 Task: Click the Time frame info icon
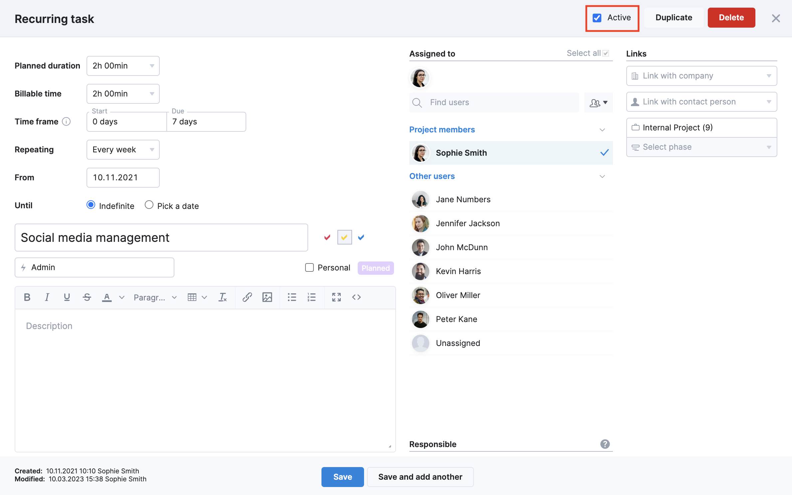pos(66,122)
